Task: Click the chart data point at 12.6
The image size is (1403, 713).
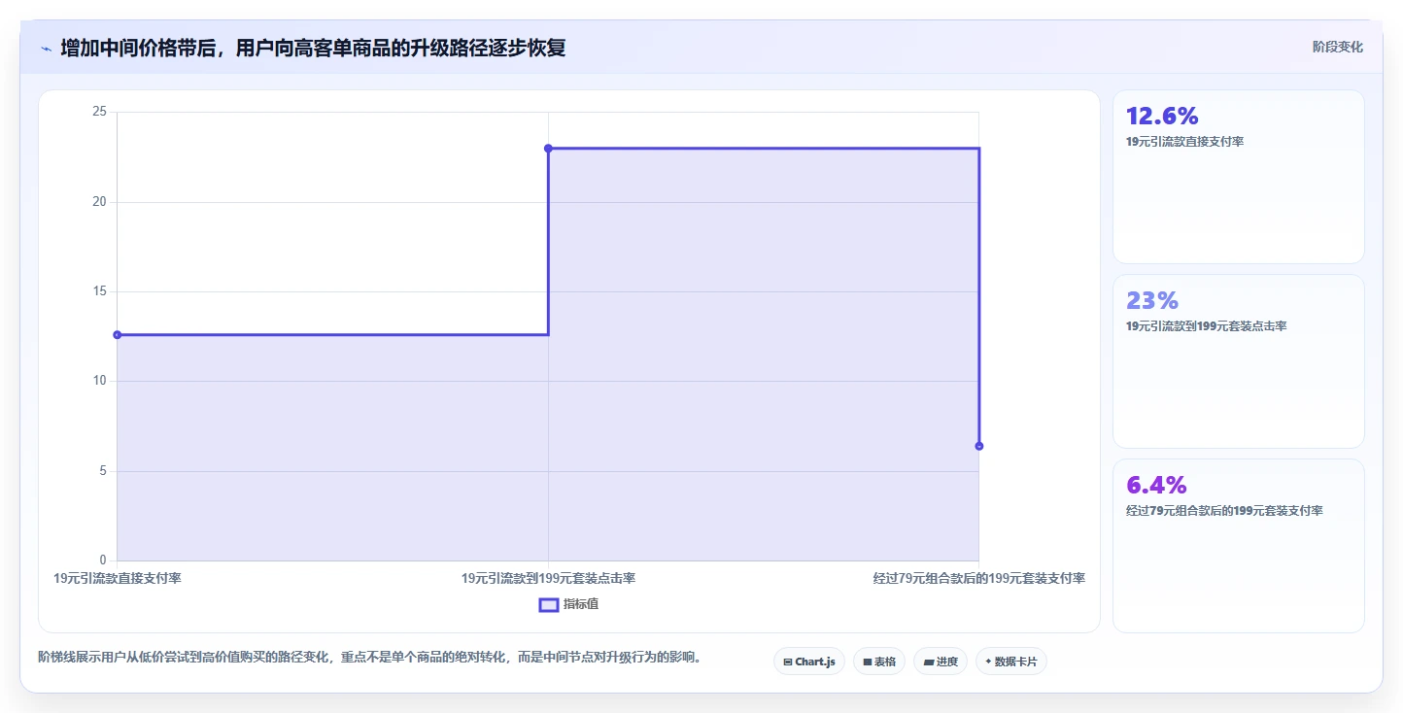Action: point(118,335)
